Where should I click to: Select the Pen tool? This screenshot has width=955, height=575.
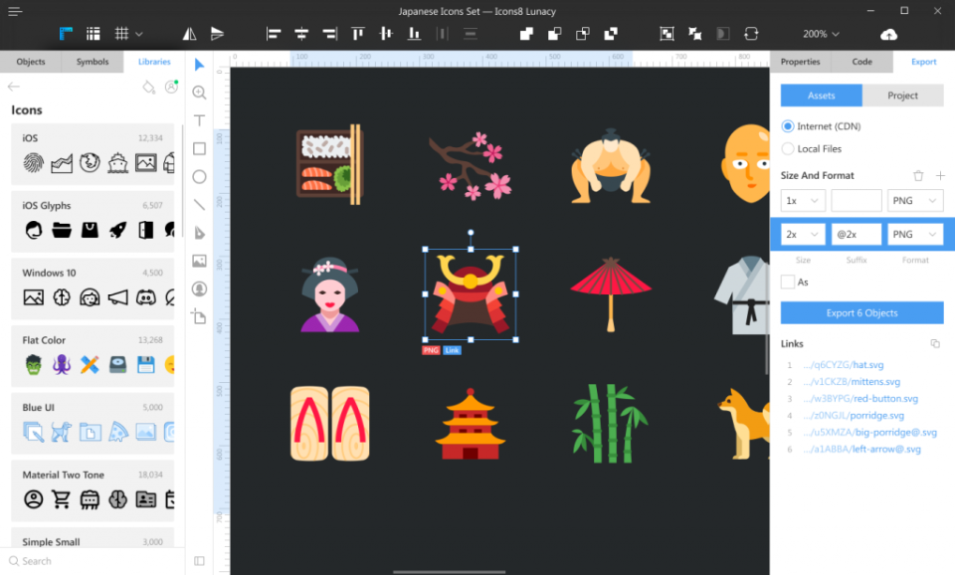(x=199, y=232)
